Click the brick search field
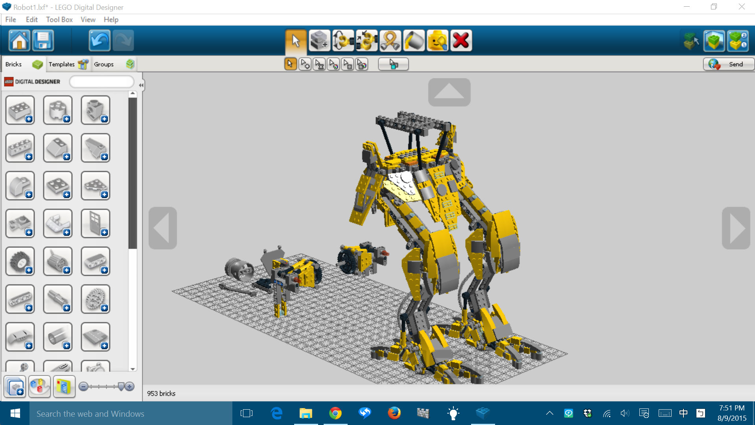 click(x=101, y=81)
